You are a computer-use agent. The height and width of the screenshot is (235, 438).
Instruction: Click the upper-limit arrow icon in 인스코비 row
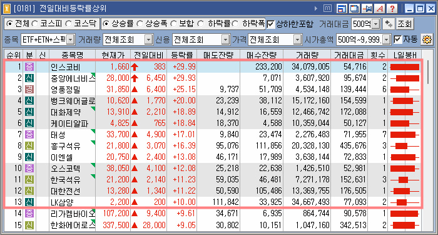pyautogui.click(x=135, y=67)
